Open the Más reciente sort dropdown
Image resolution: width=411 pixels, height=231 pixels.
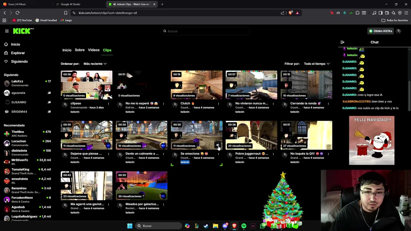click(x=95, y=64)
